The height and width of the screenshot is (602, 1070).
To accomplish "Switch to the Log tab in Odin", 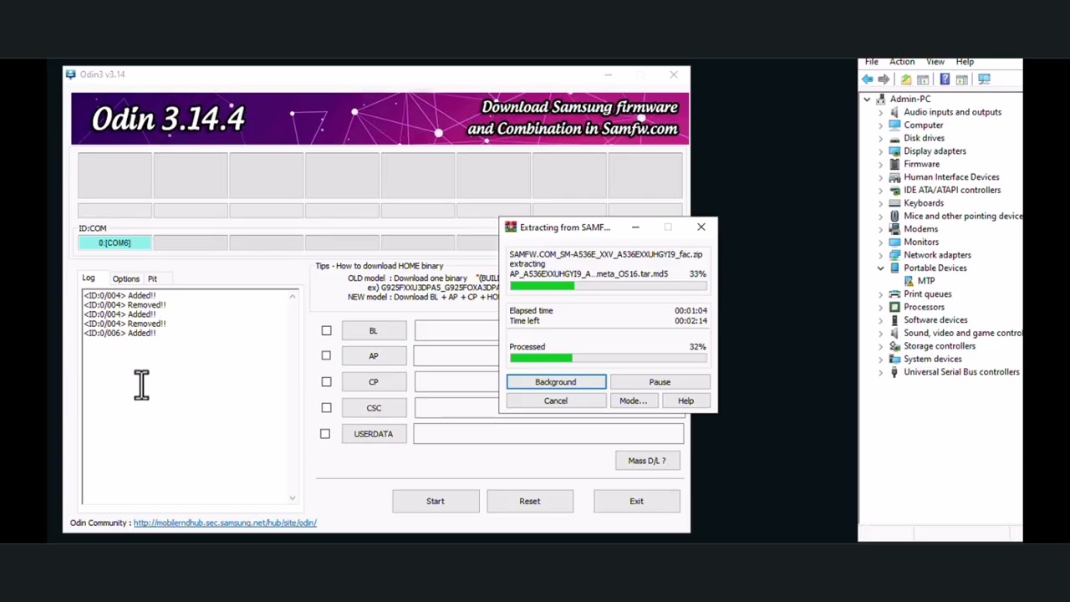I will [x=89, y=278].
